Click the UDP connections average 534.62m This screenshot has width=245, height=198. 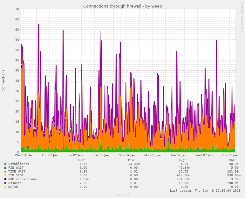(183, 179)
